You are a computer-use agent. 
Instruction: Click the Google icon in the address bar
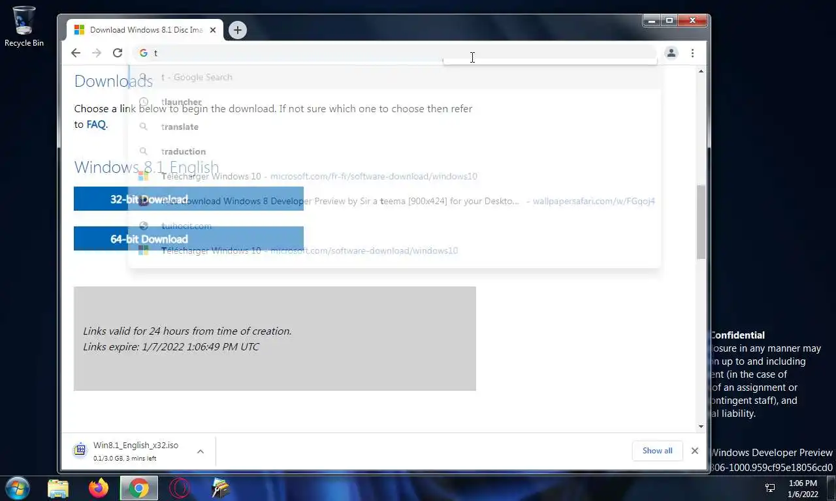pyautogui.click(x=143, y=53)
